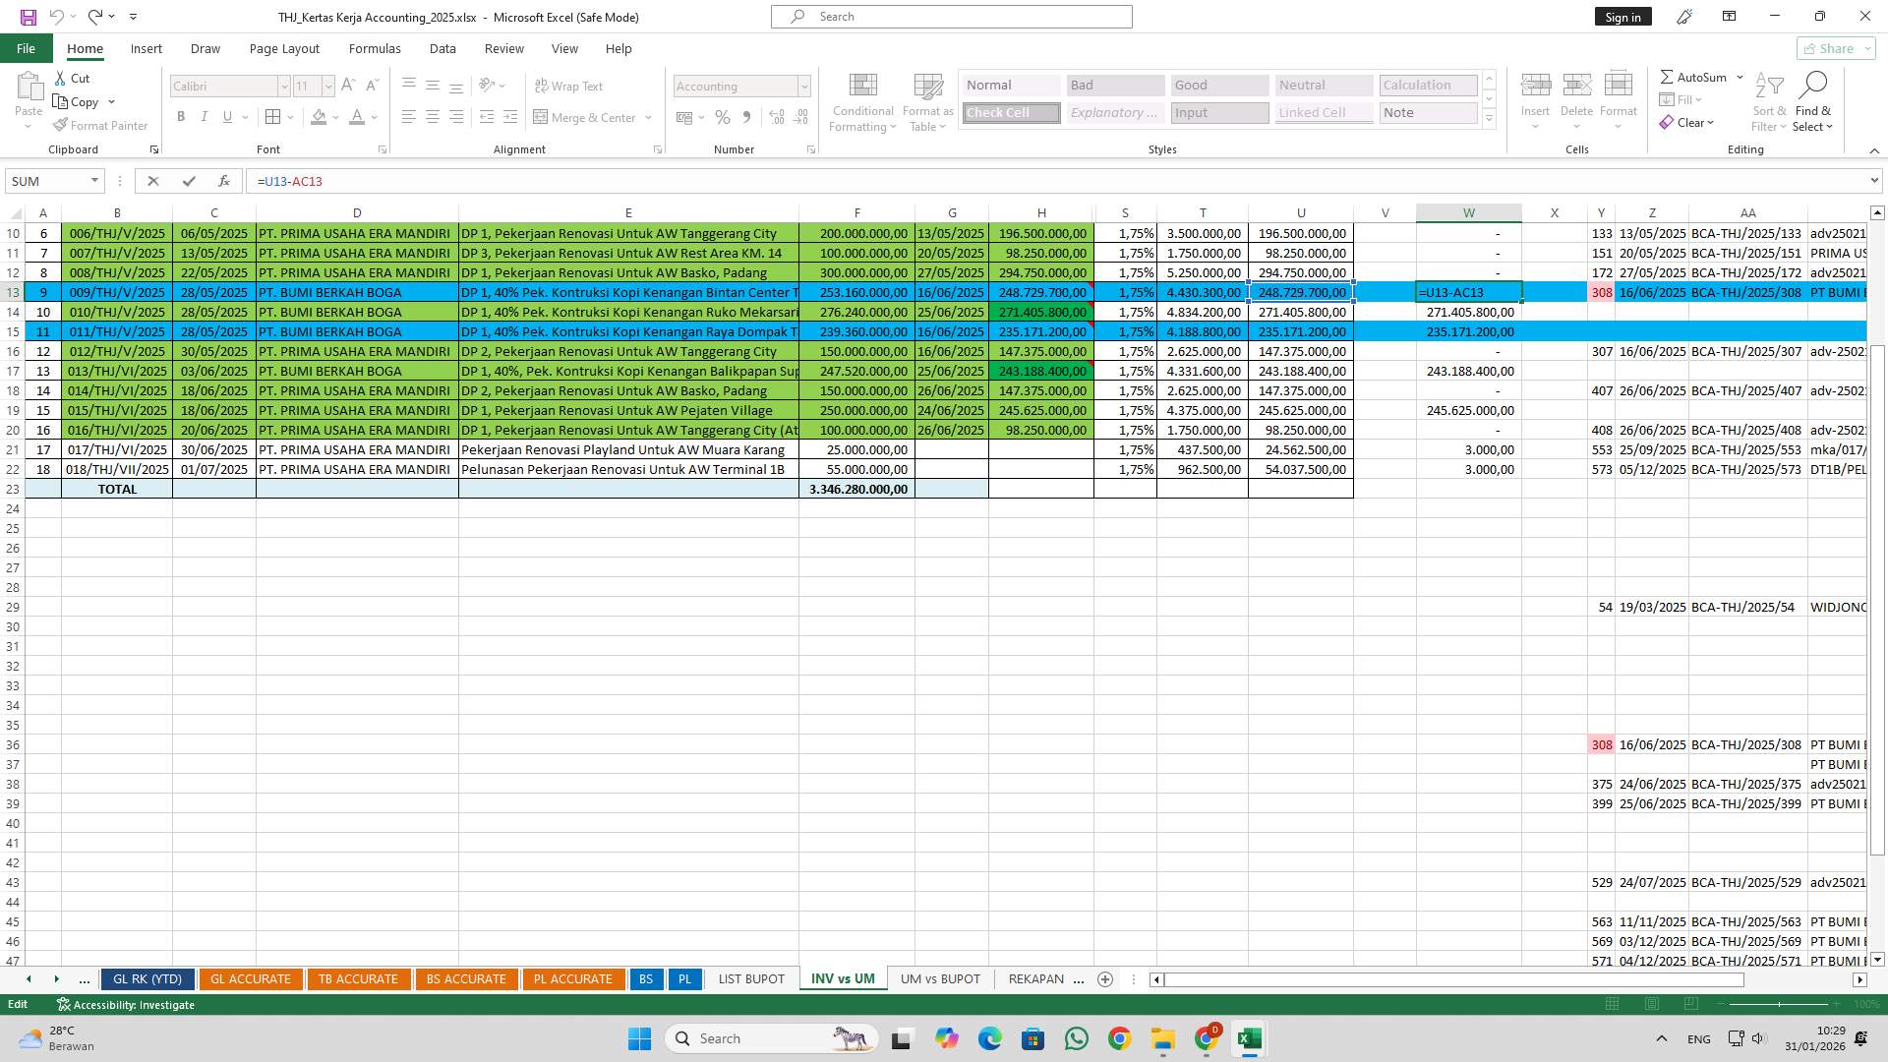Toggle Bold formatting
Image resolution: width=1888 pixels, height=1062 pixels.
pos(181,117)
